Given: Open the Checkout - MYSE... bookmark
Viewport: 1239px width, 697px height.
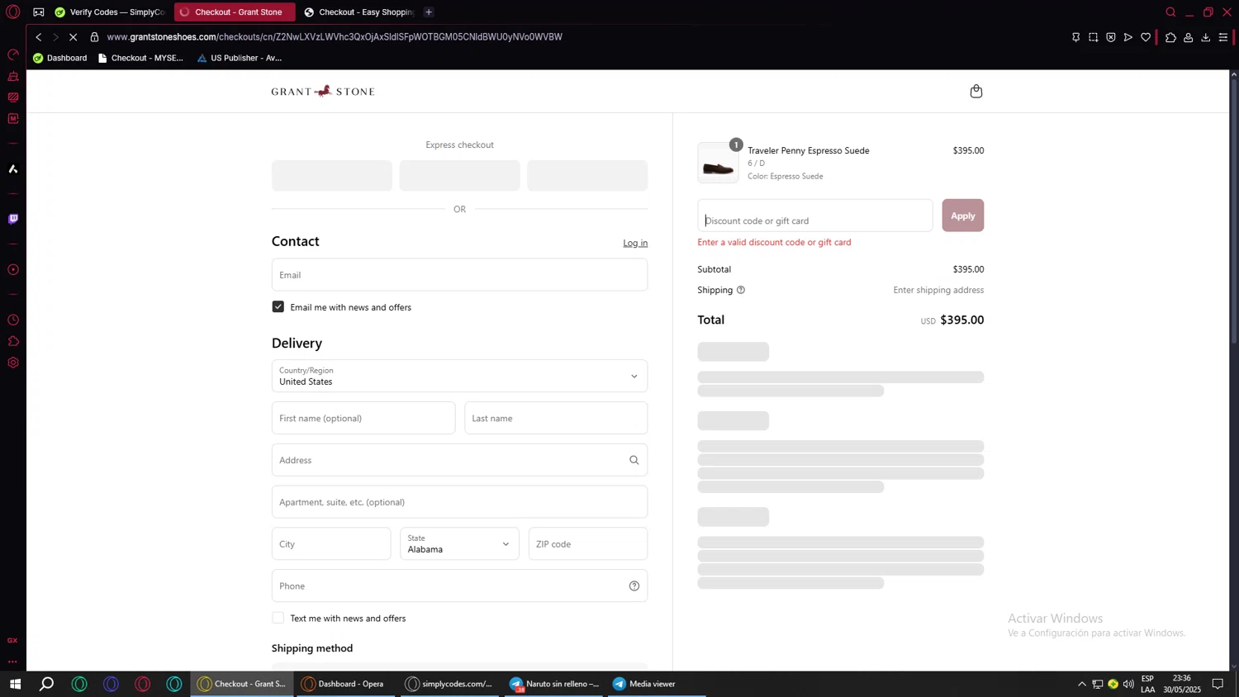Looking at the screenshot, I should [x=140, y=58].
